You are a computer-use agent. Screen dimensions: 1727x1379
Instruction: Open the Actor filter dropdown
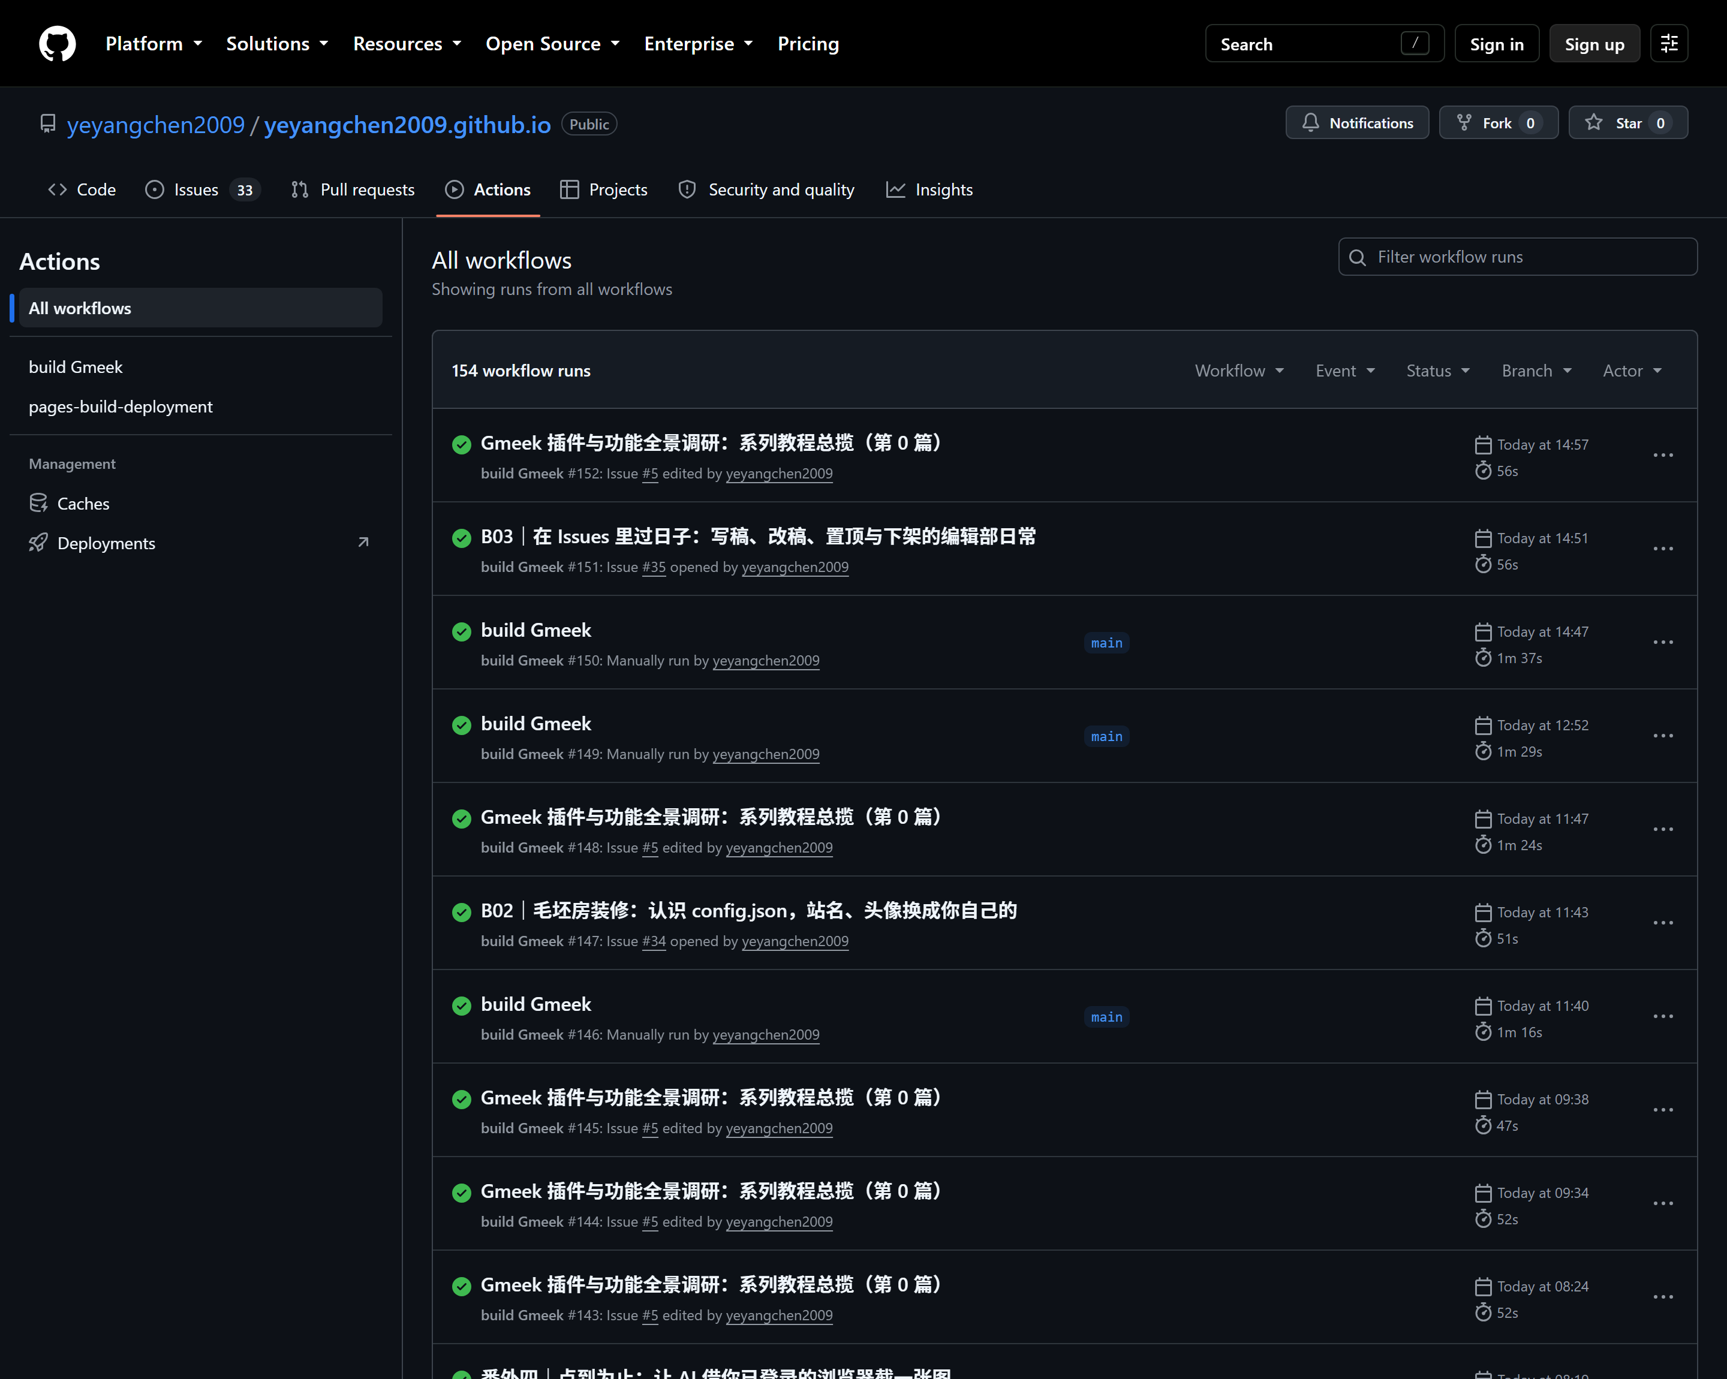(1632, 371)
